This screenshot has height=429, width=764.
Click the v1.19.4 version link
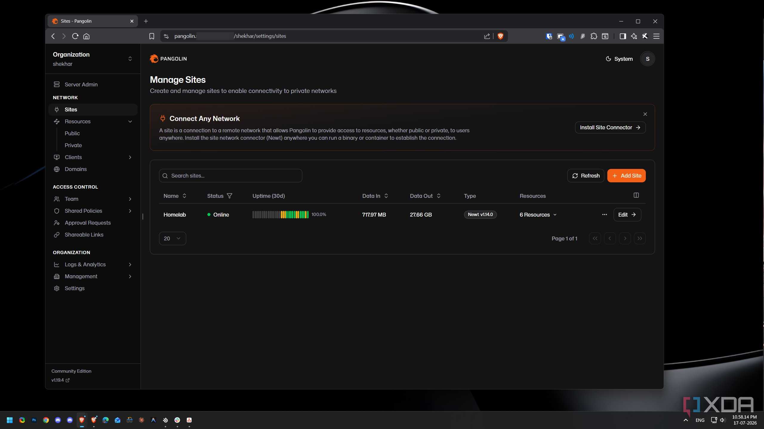pyautogui.click(x=60, y=380)
